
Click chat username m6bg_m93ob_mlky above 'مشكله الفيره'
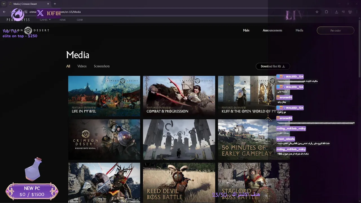click(291, 129)
